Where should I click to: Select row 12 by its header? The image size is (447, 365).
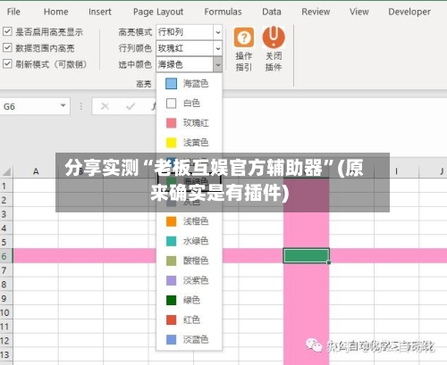[6, 340]
